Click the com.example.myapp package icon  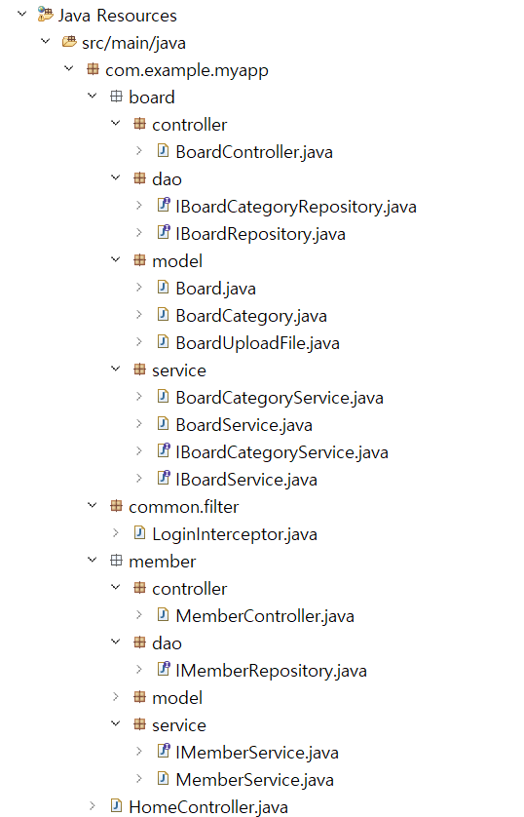click(93, 69)
